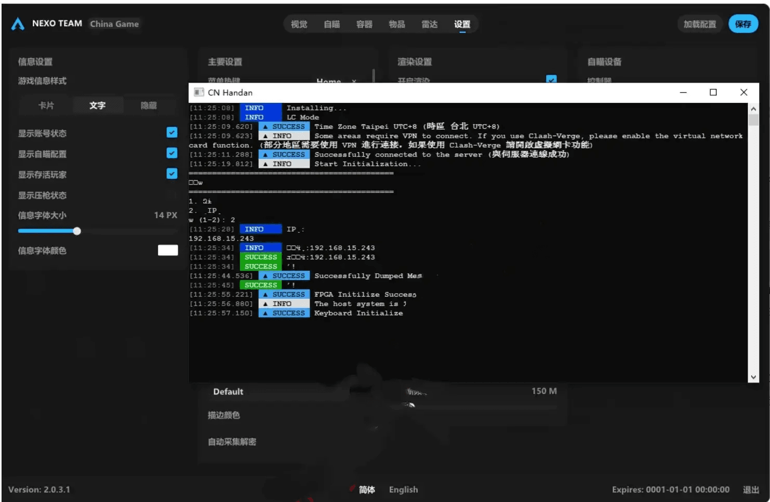Viewport: 770px width, 502px height.
Task: Maximize the CN Handan console window
Action: point(713,93)
